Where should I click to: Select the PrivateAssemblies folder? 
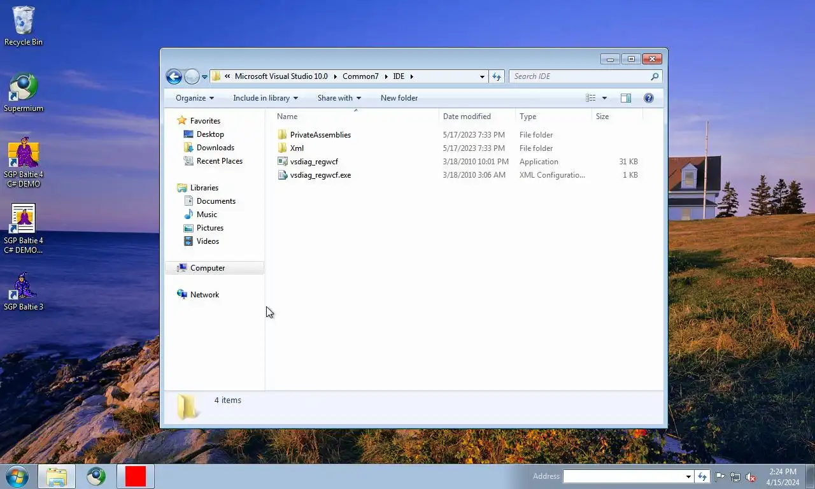[x=320, y=135]
